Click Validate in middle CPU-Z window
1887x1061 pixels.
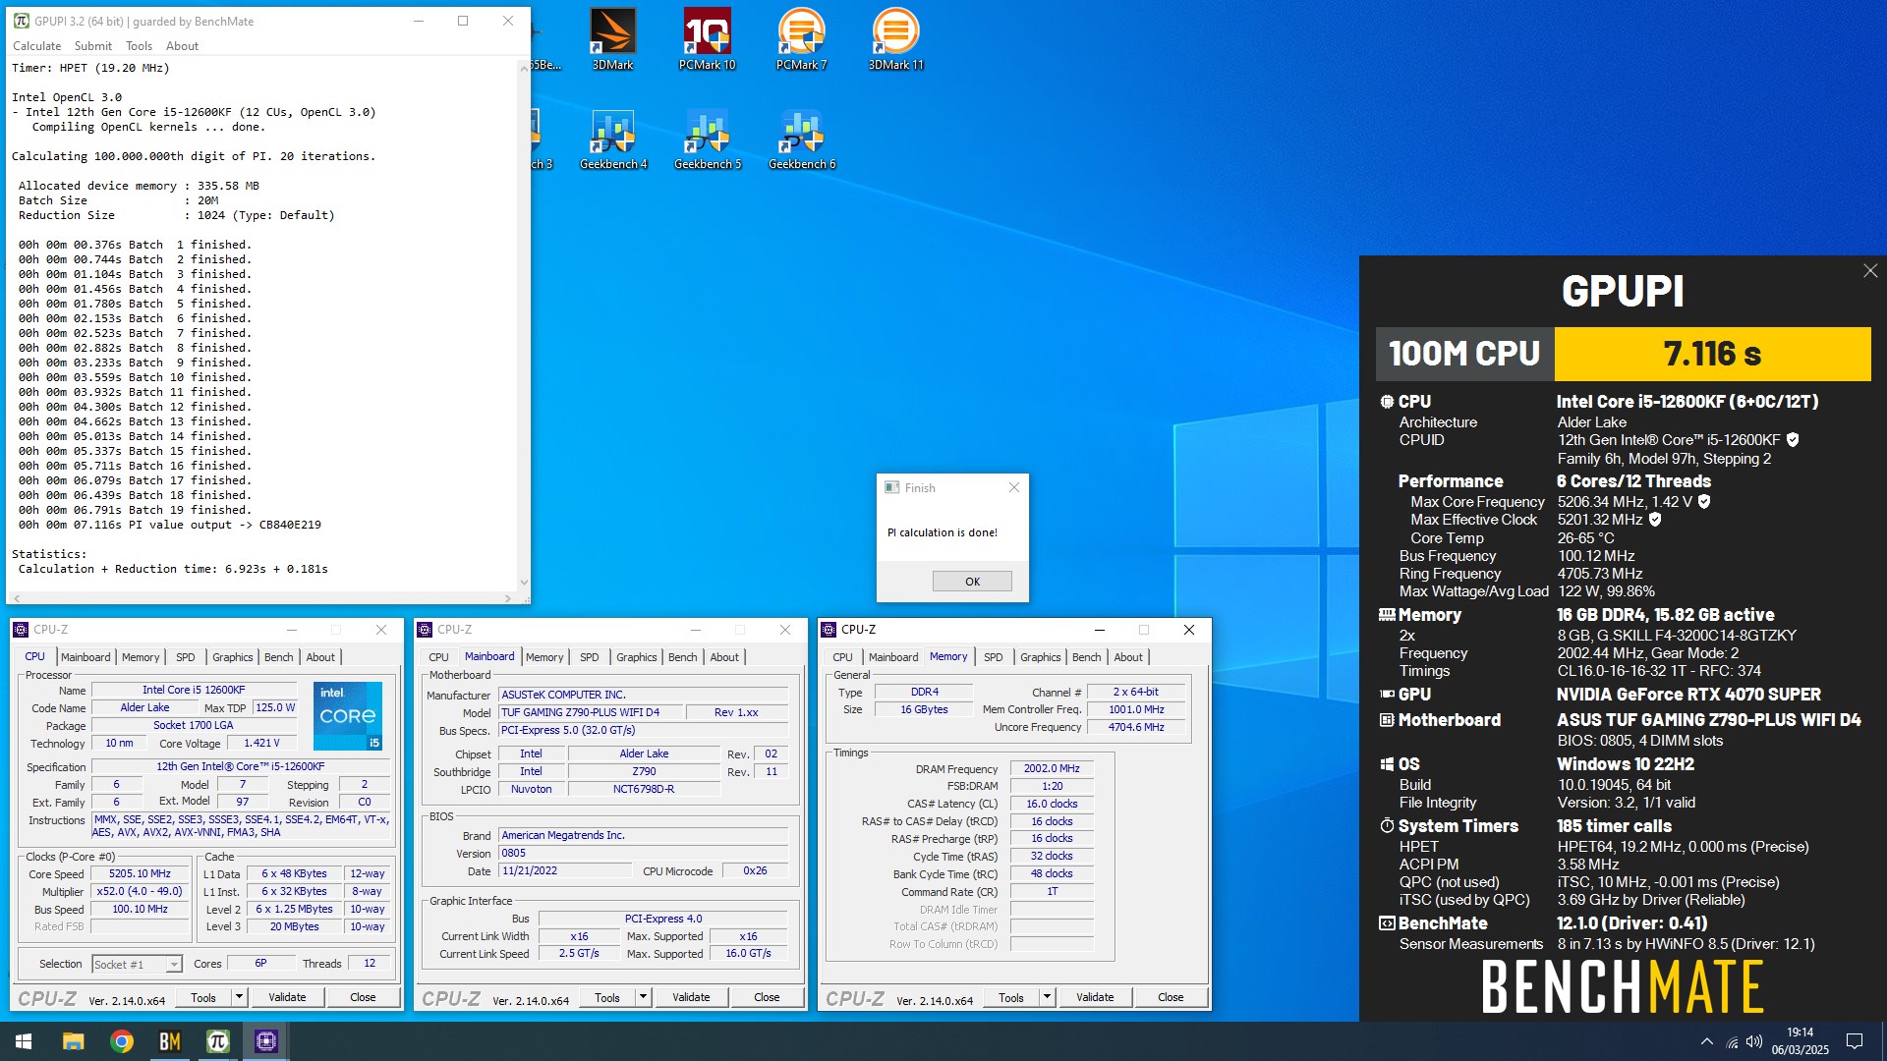tap(691, 997)
